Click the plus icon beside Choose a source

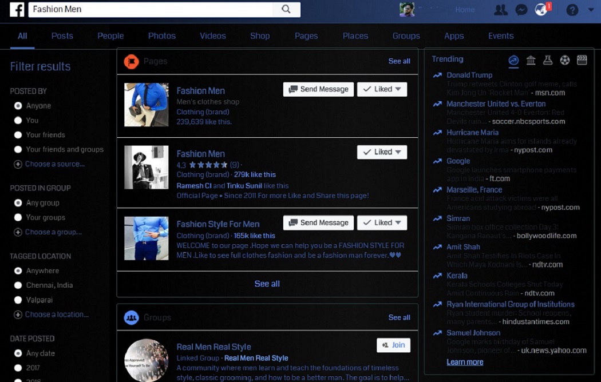coord(18,164)
